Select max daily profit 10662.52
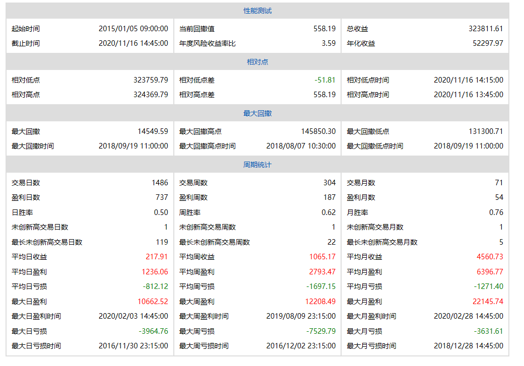The width and height of the screenshot is (524, 366). (153, 302)
